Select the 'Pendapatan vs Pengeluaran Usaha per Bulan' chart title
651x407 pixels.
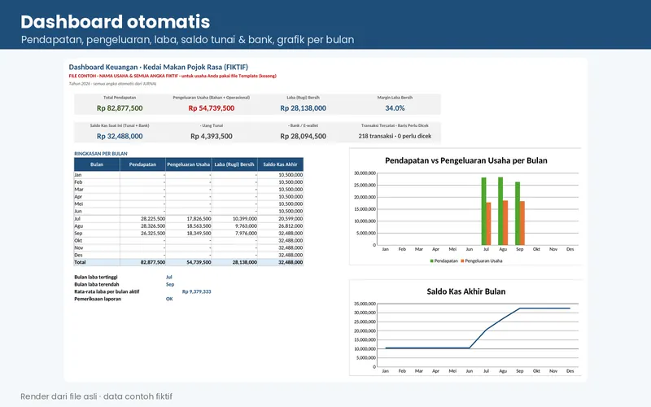pyautogui.click(x=465, y=160)
